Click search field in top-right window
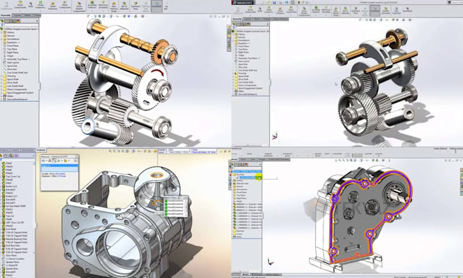 pos(456,2)
